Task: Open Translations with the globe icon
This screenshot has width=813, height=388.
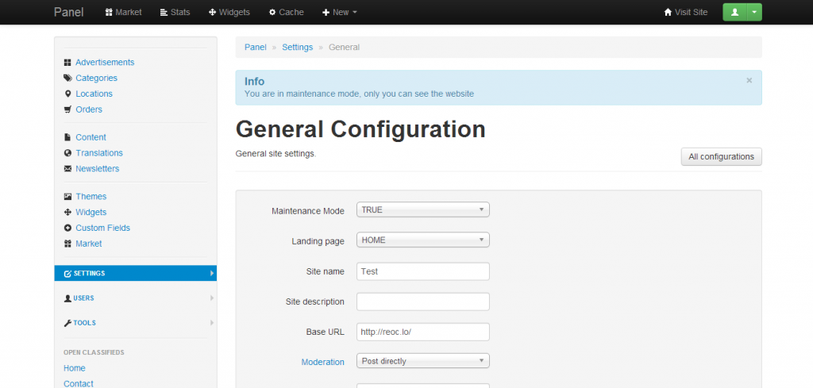Action: (x=98, y=153)
